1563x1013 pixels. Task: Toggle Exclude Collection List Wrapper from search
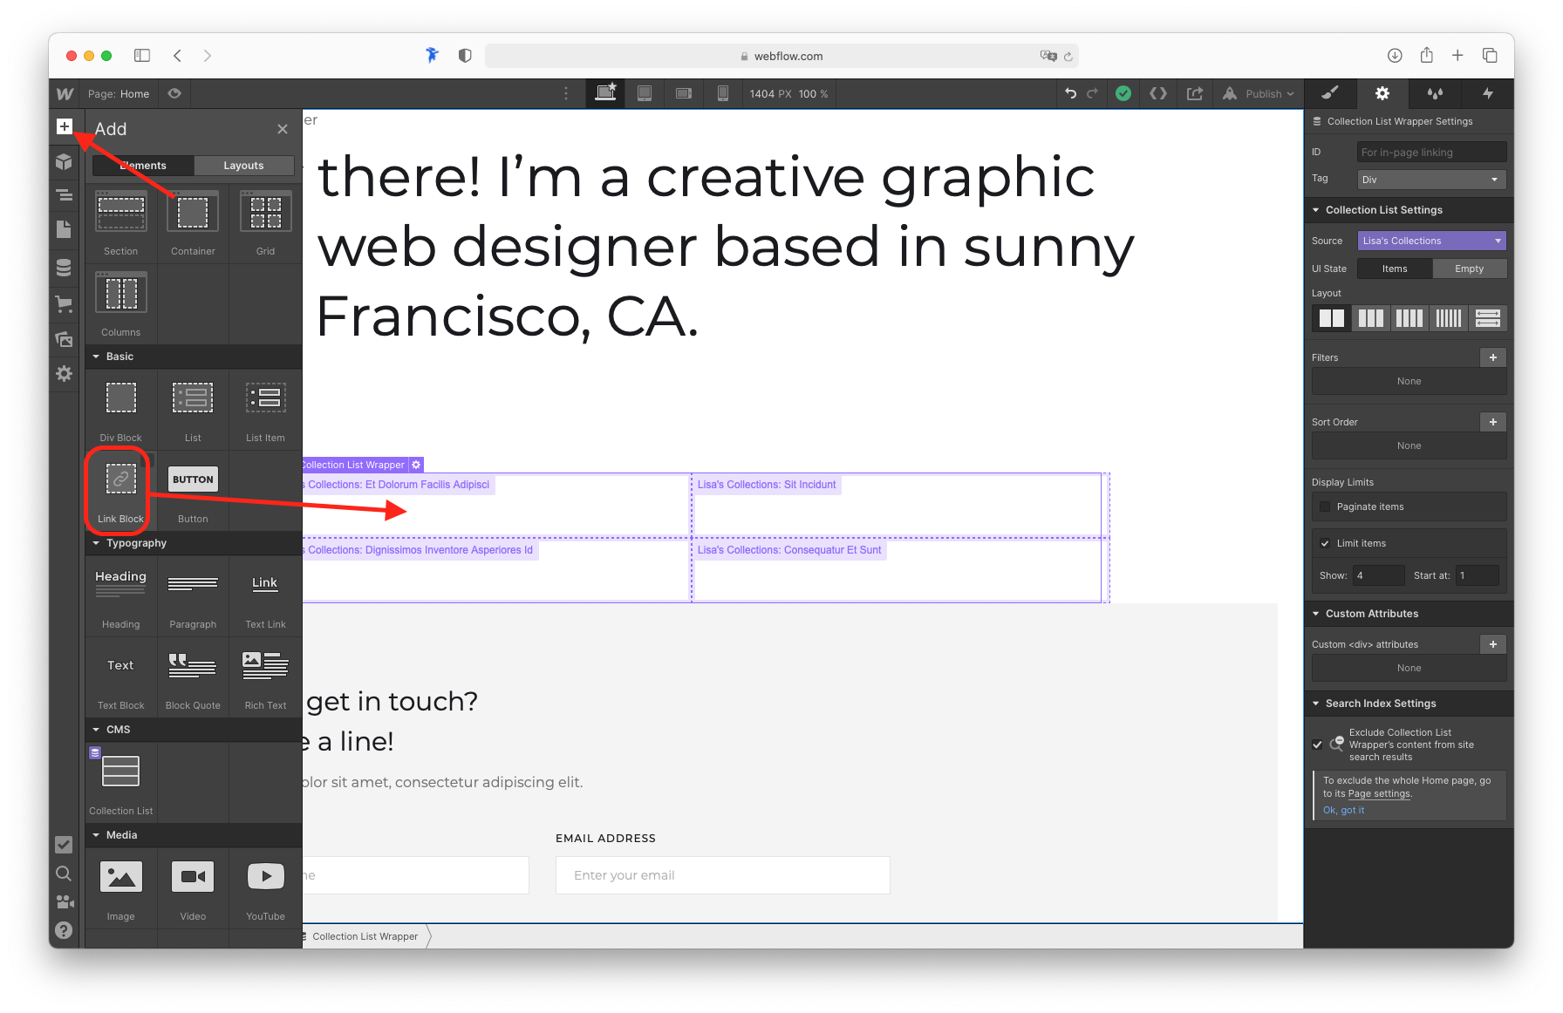pyautogui.click(x=1318, y=744)
